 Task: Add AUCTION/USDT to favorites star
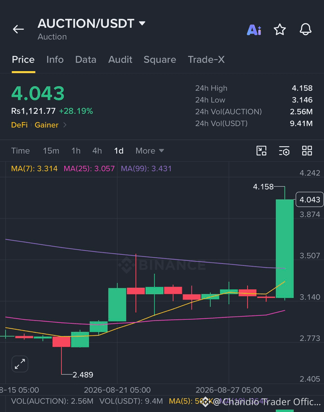point(279,29)
